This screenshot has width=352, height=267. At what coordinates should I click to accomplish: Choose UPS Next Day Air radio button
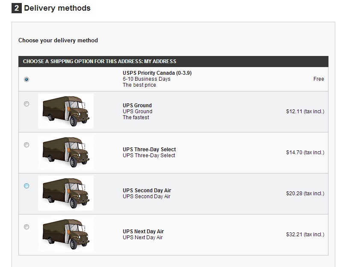[27, 227]
